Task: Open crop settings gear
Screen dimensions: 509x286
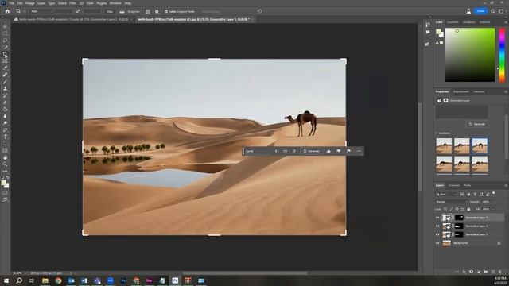Action: (x=157, y=11)
